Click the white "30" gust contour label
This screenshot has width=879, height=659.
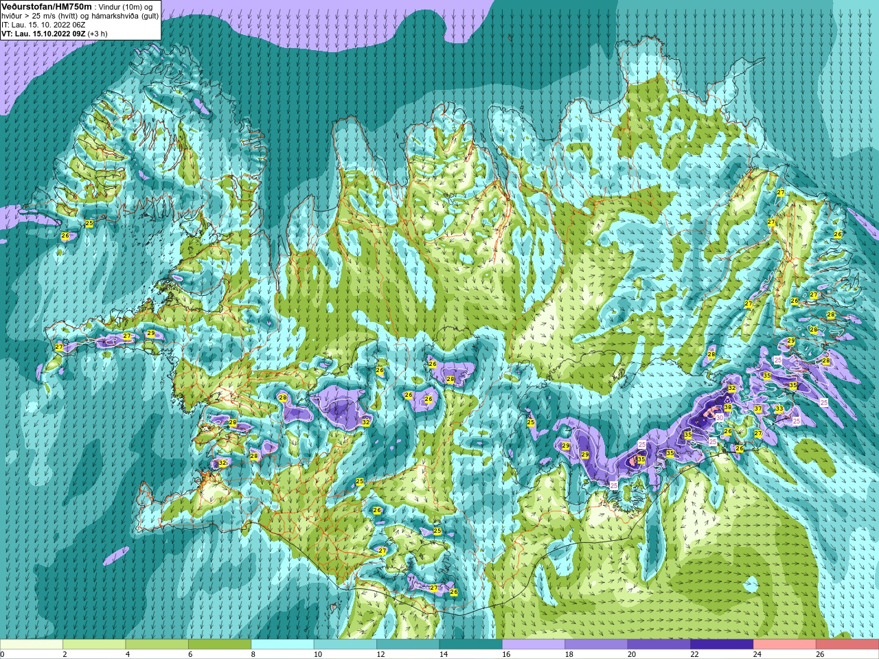pyautogui.click(x=719, y=417)
